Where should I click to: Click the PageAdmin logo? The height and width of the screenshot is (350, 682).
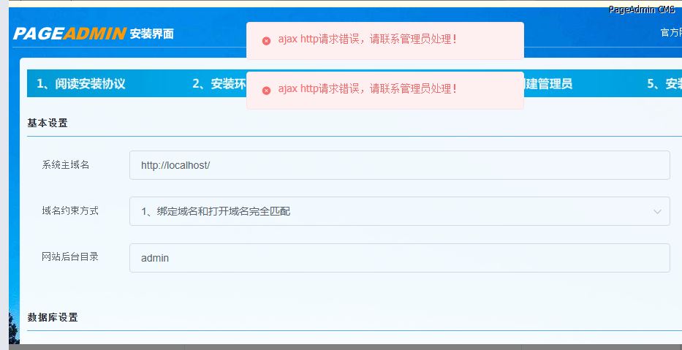coord(69,34)
